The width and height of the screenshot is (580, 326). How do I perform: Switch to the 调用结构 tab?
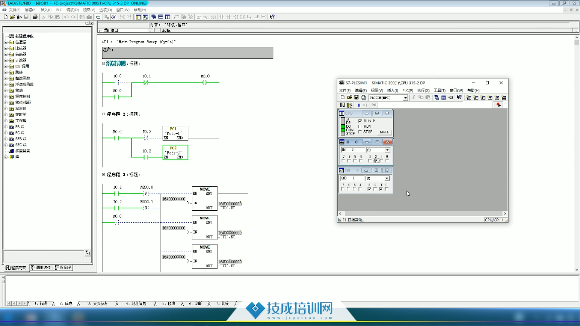(x=41, y=268)
